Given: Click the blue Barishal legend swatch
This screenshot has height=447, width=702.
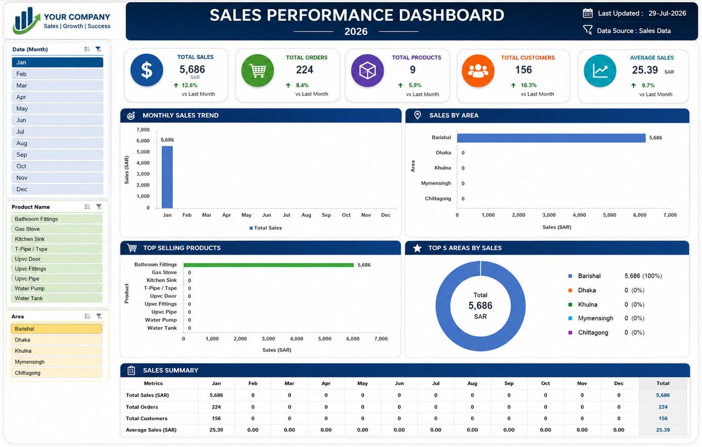Looking at the screenshot, I should coord(570,276).
